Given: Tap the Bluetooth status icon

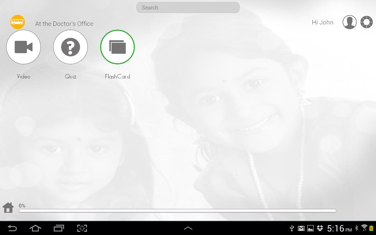Looking at the screenshot, I should pos(357,228).
